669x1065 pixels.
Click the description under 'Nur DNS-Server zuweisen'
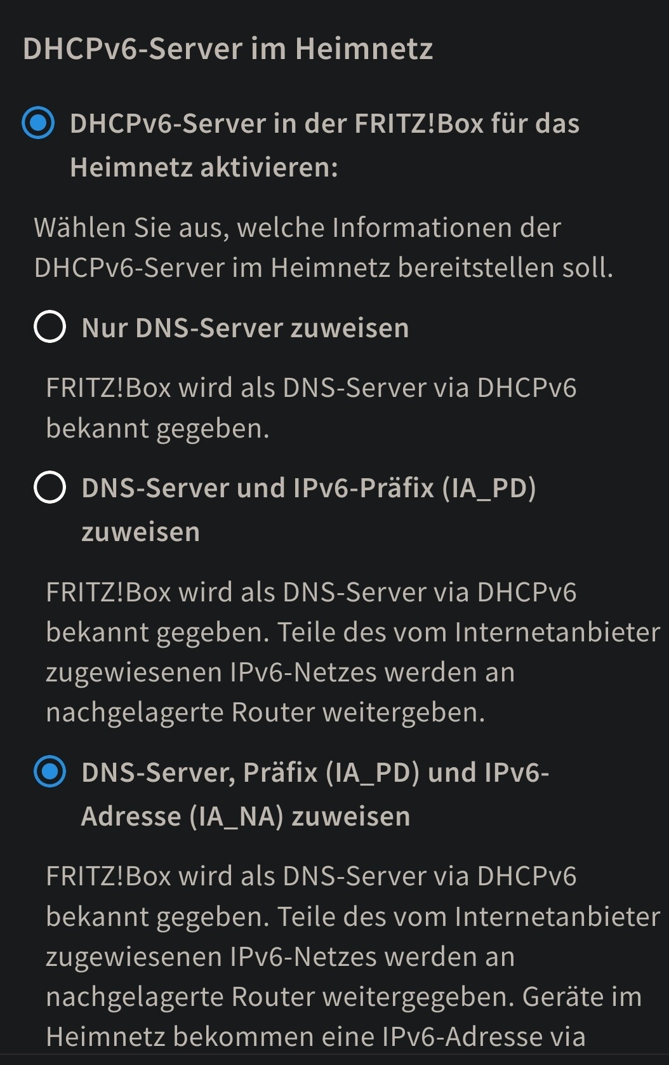pyautogui.click(x=311, y=407)
